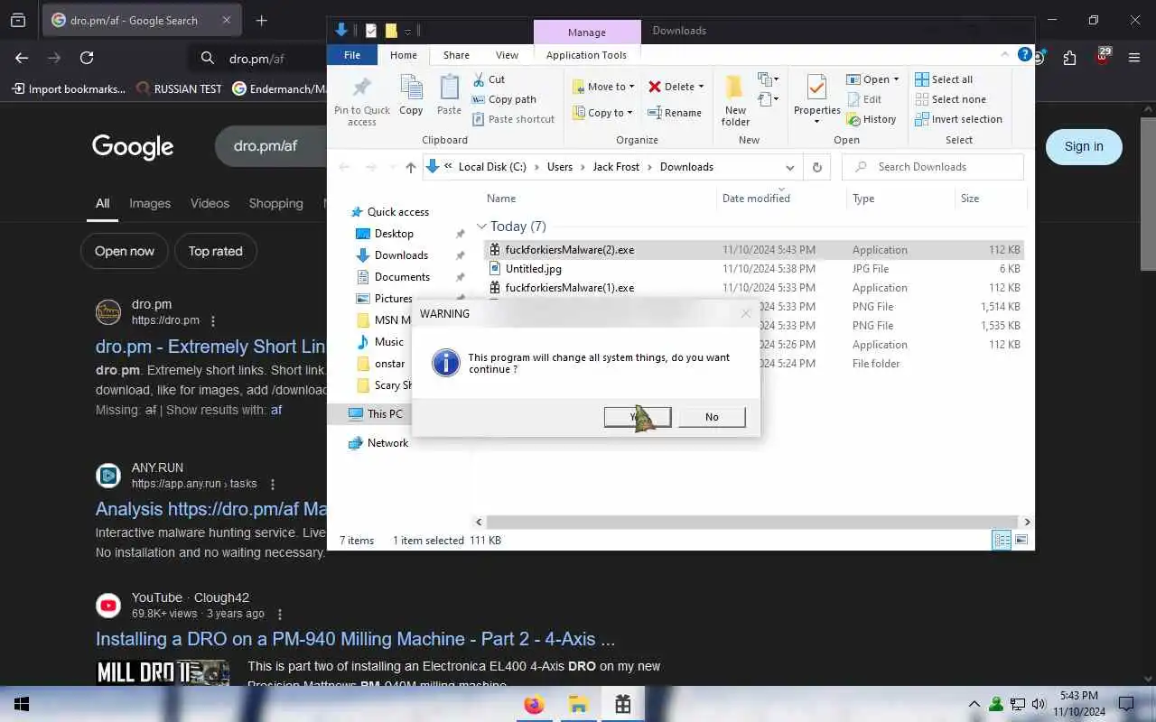The height and width of the screenshot is (722, 1156).
Task: Sort by the Date modified column header
Action: coord(756,199)
